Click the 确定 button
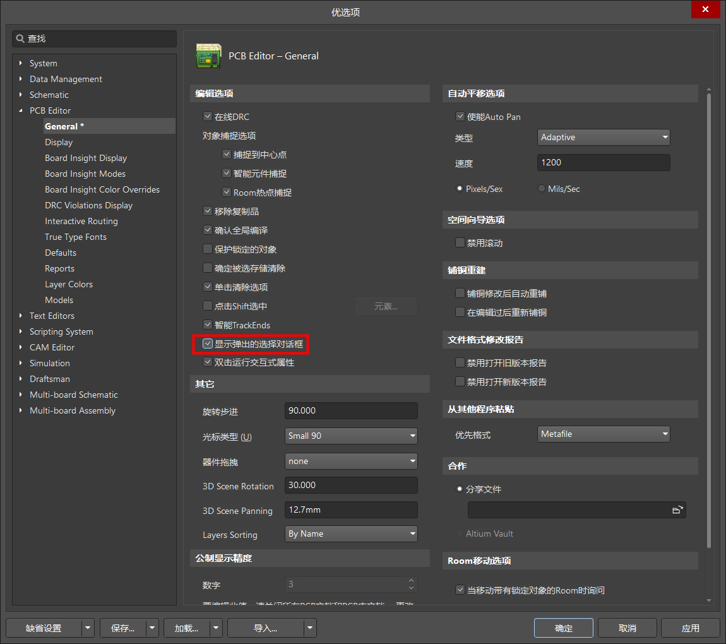 [x=563, y=628]
